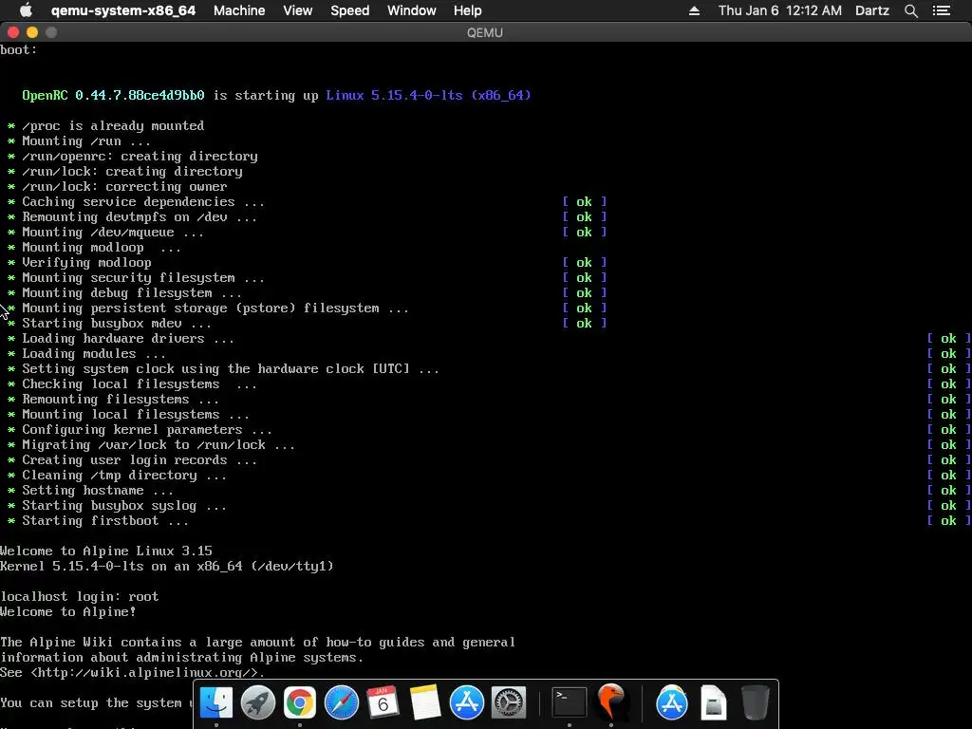The image size is (972, 729).
Task: Open App Store from the Dock
Action: (467, 702)
